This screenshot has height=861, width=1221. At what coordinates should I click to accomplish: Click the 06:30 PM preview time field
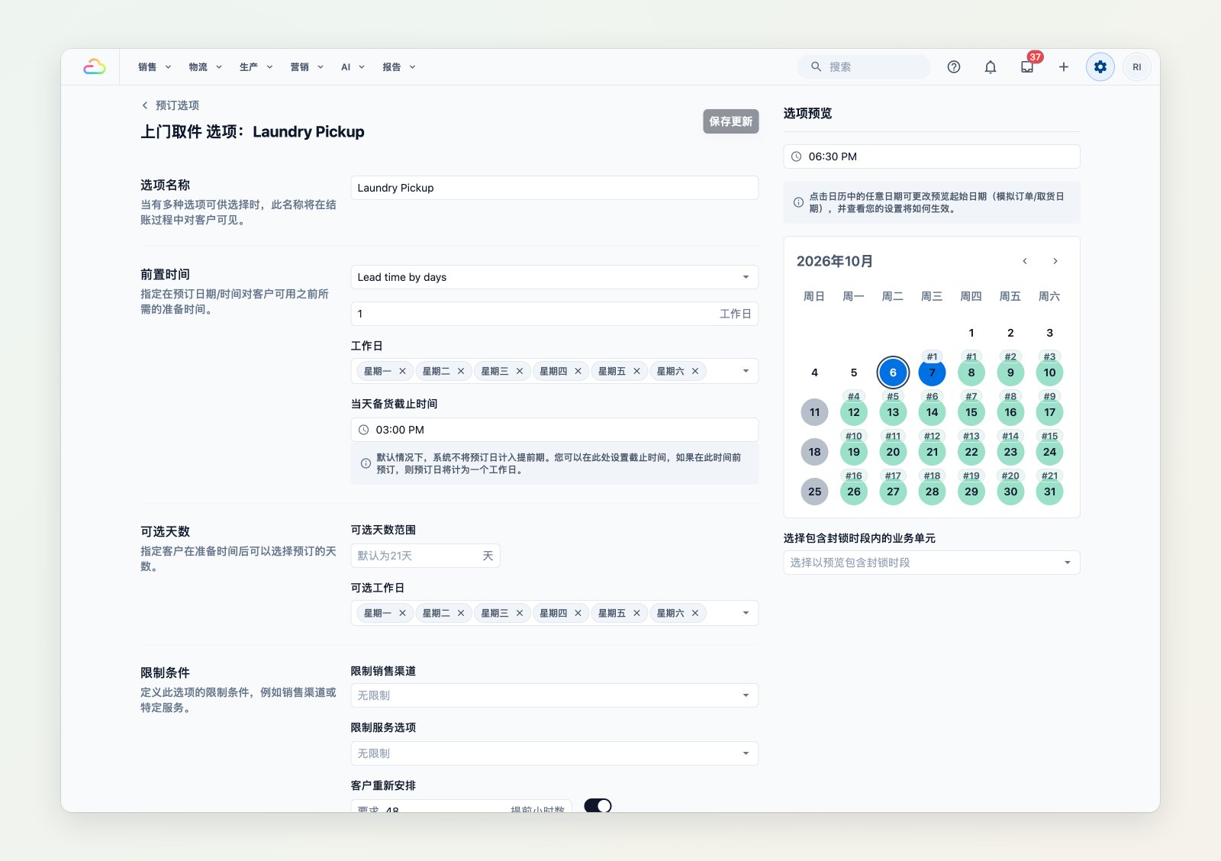[x=932, y=156]
